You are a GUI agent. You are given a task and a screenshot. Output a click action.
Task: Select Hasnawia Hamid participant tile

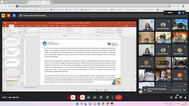[163, 50]
